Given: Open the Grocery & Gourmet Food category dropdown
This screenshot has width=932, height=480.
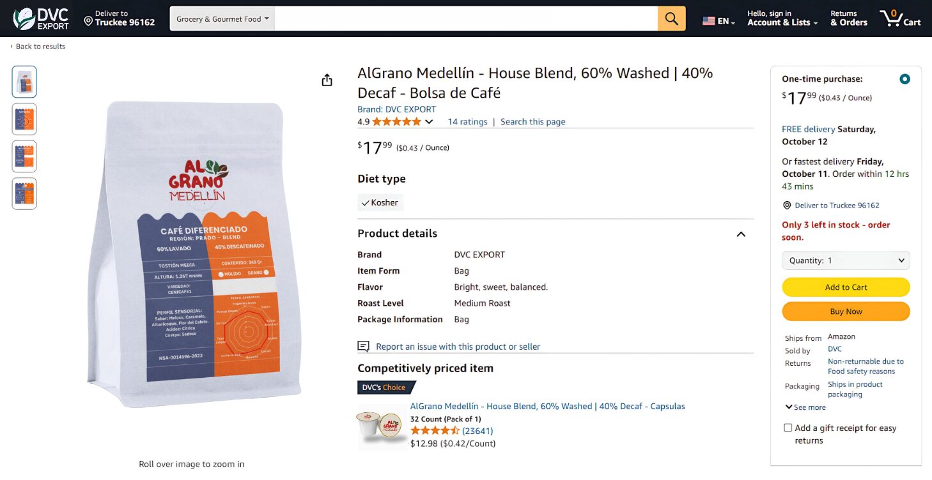Looking at the screenshot, I should 221,19.
